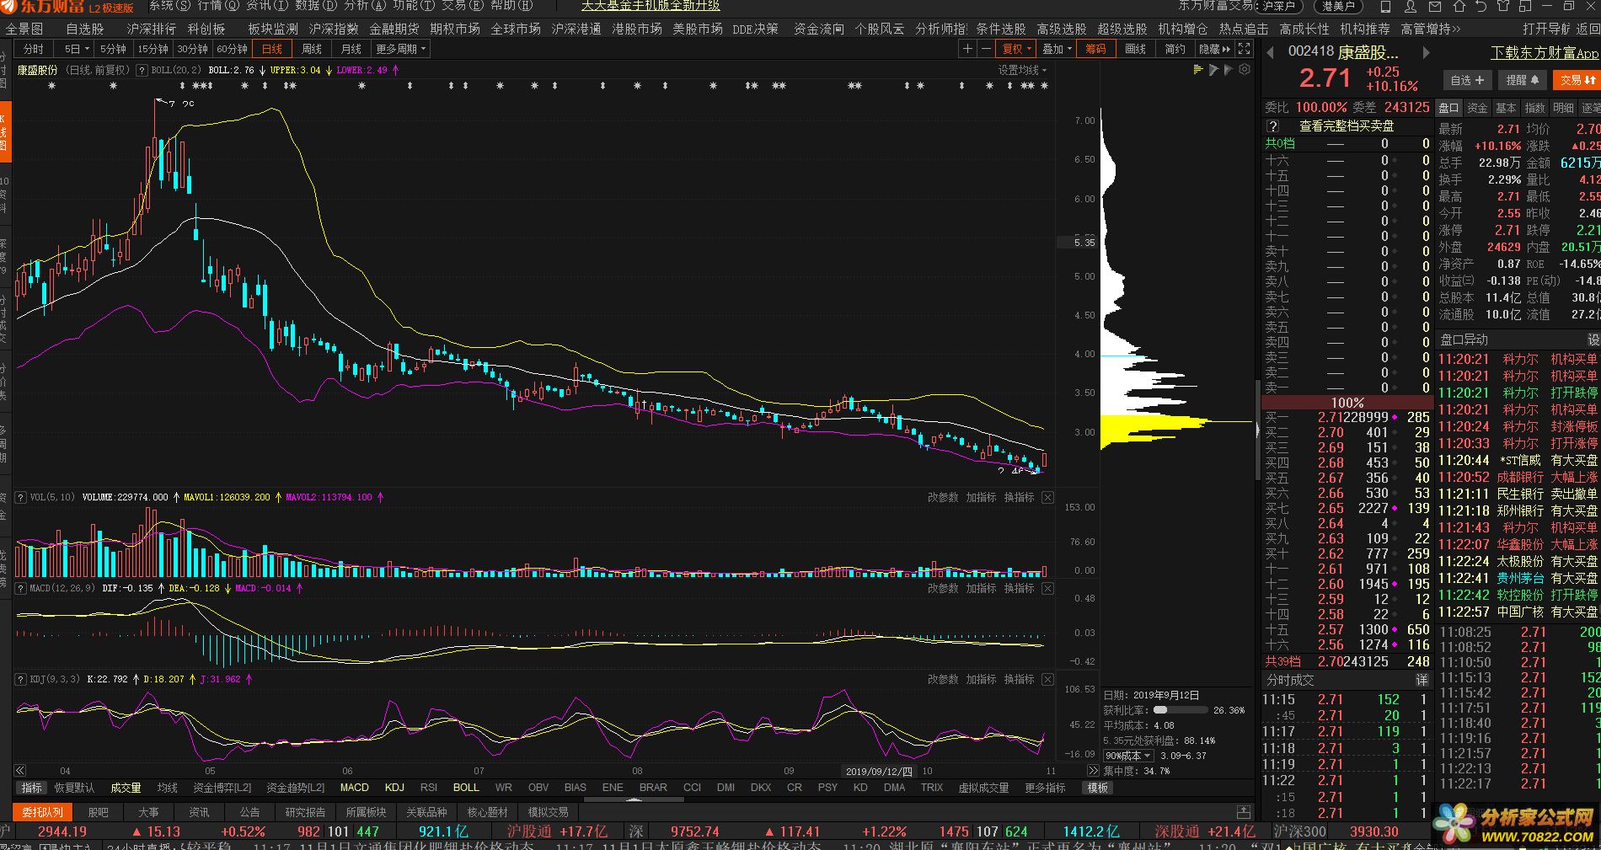Click the question mark beside 查看完整档买卖盘
Screen dimensions: 1601x850
[1273, 126]
